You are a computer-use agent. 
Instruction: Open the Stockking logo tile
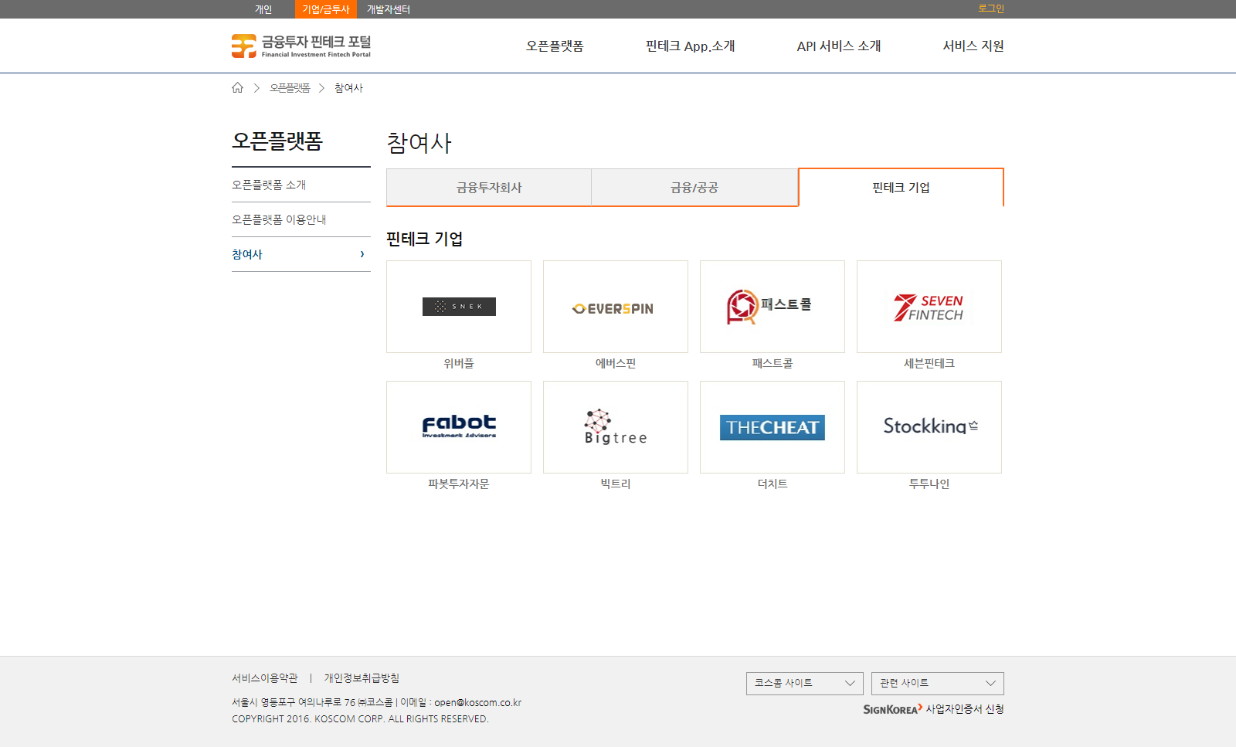(x=929, y=427)
